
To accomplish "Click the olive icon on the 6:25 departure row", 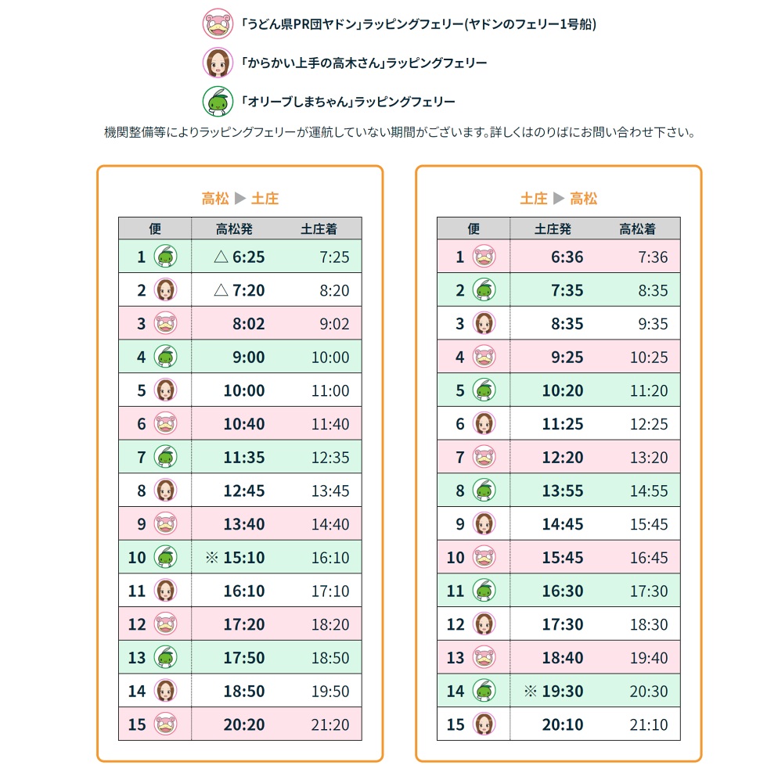I will pyautogui.click(x=165, y=257).
